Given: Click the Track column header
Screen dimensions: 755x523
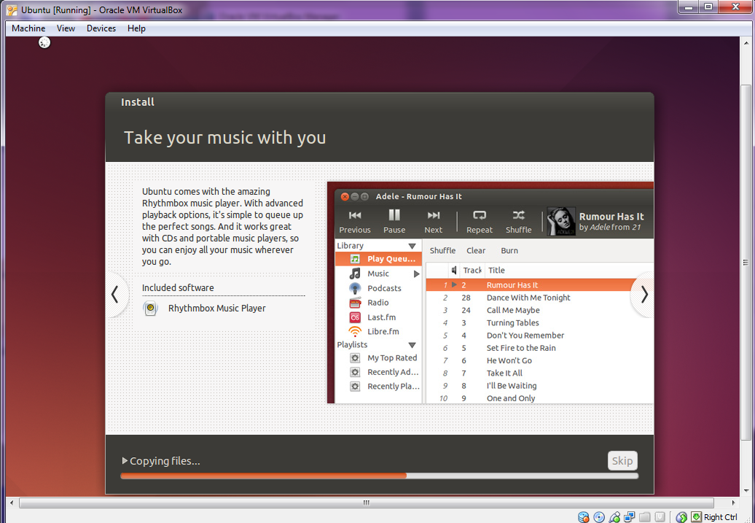Looking at the screenshot, I should click(472, 271).
